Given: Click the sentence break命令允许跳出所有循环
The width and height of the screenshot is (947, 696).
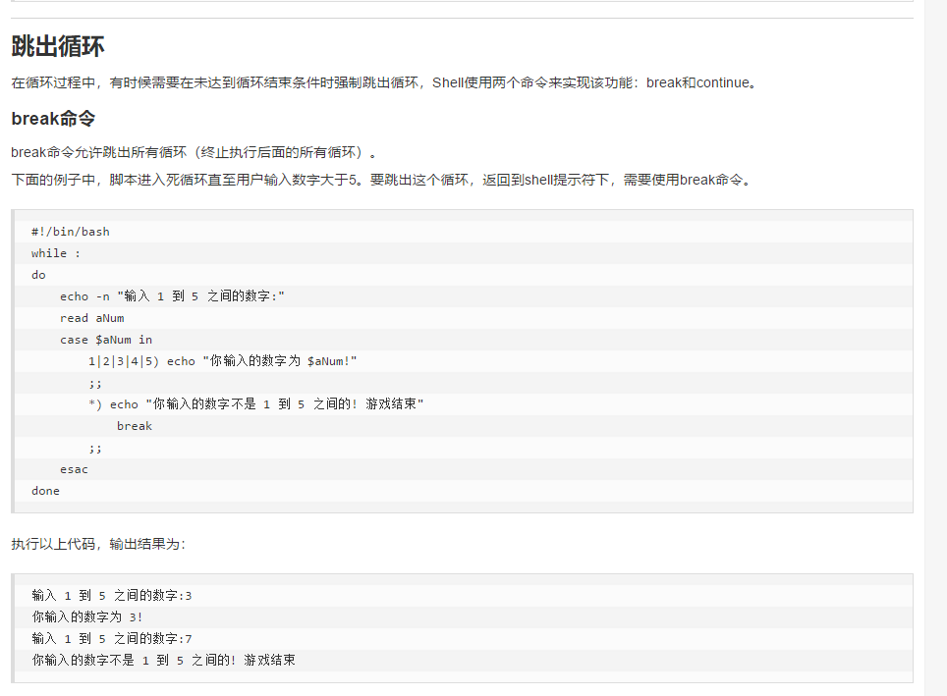Looking at the screenshot, I should [194, 152].
